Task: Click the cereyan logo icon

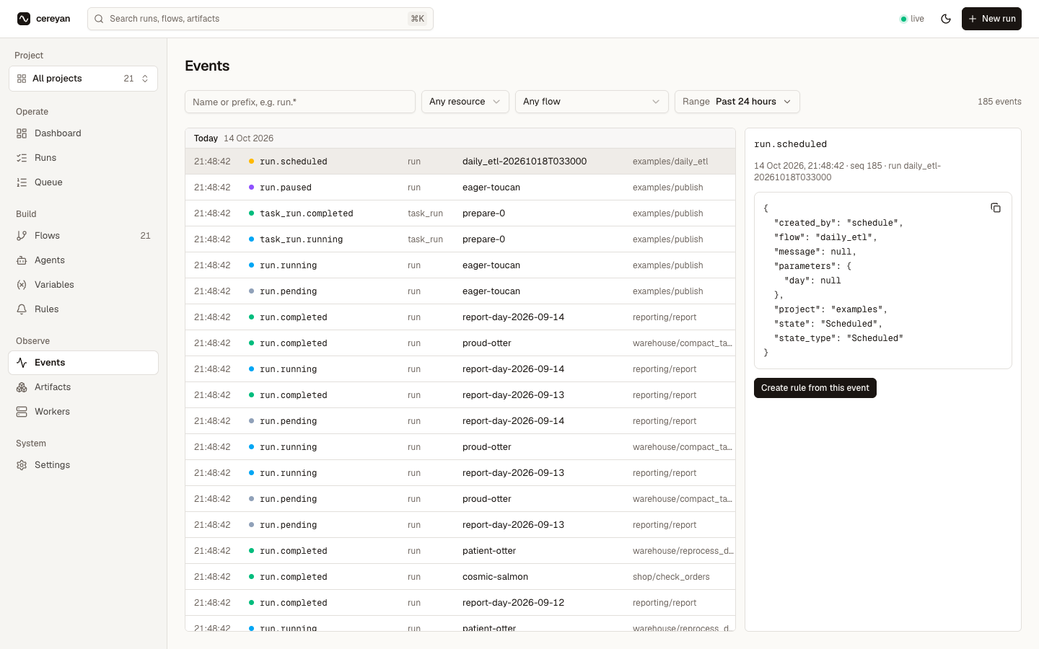Action: tap(24, 19)
